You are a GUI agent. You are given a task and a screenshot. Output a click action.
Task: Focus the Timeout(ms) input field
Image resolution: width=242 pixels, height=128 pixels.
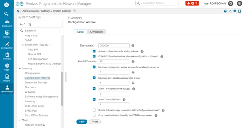114,45
